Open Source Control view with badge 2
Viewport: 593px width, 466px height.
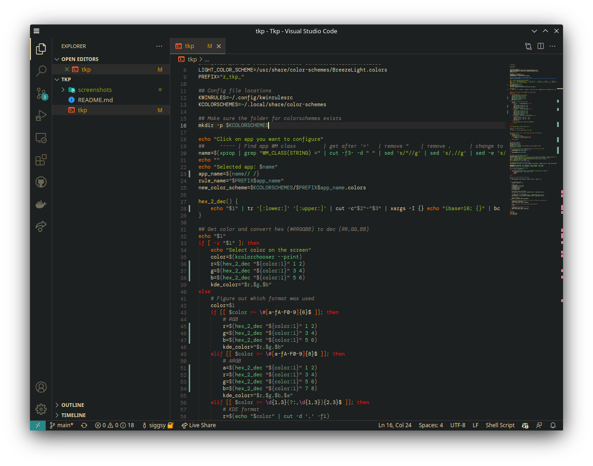pos(41,93)
